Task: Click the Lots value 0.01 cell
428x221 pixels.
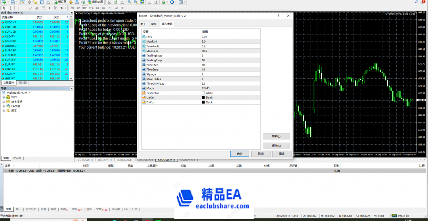Action: 231,37
